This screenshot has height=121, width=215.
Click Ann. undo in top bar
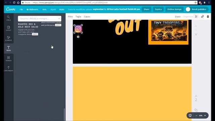point(44,9)
